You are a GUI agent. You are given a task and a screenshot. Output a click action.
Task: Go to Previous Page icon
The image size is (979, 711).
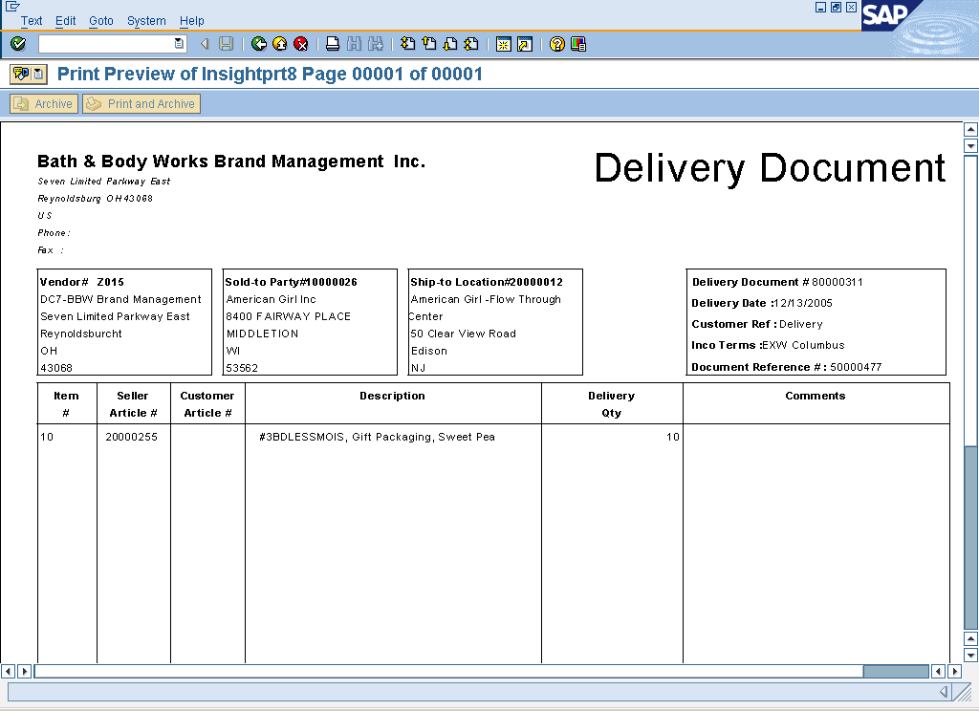(x=429, y=44)
